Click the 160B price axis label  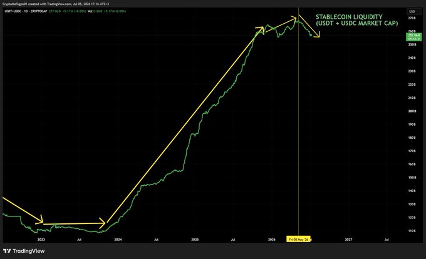point(412,165)
